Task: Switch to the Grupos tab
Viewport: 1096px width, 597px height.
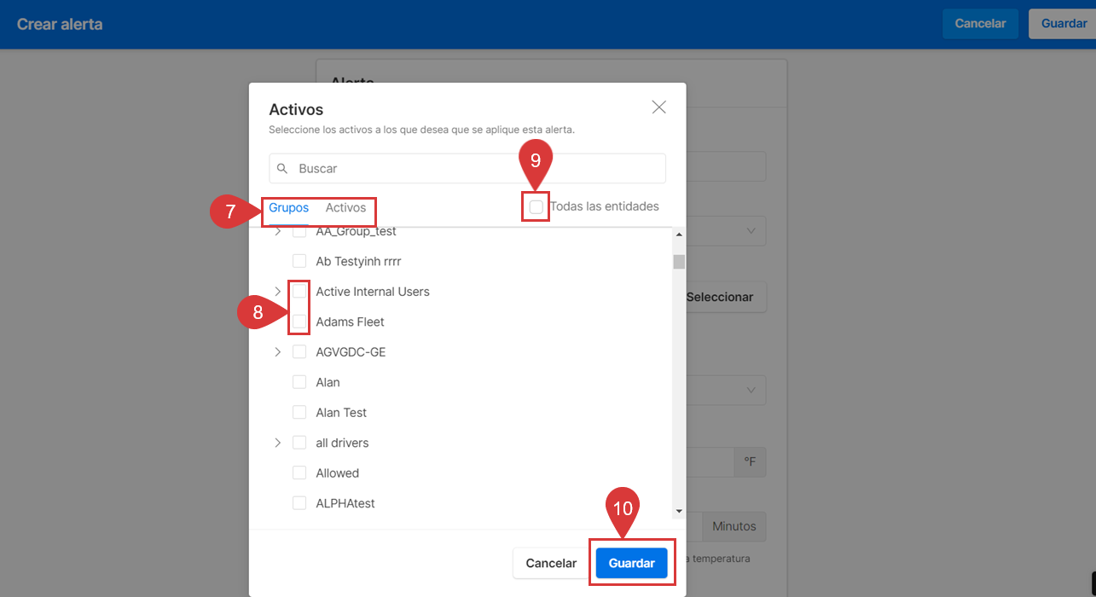Action: pos(288,208)
